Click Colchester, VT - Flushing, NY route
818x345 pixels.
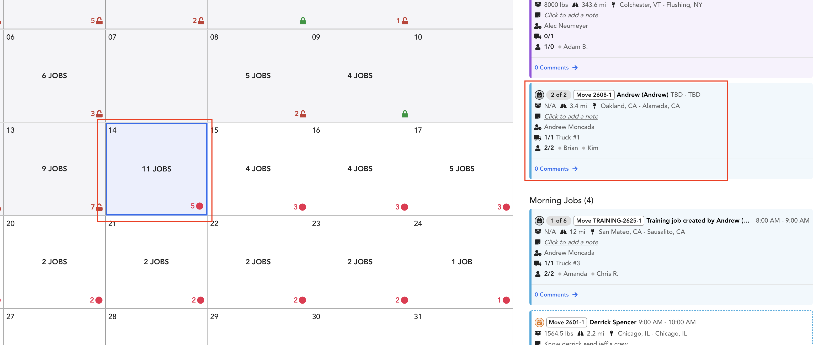pyautogui.click(x=661, y=5)
